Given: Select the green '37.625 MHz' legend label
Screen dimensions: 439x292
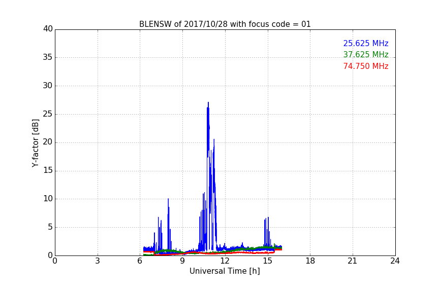Looking at the screenshot, I should click(366, 54).
